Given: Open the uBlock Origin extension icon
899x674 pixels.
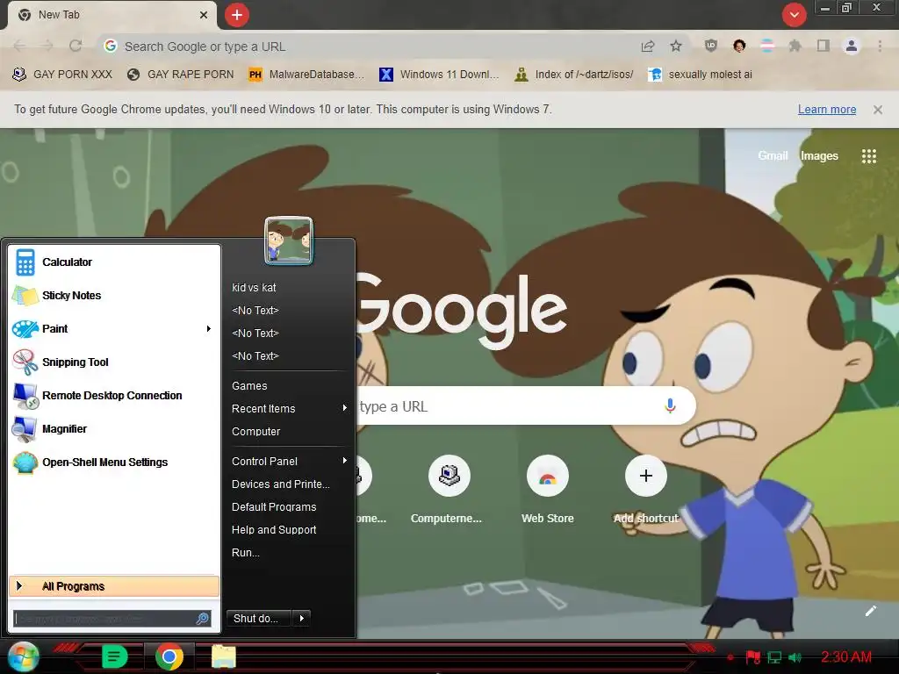Looking at the screenshot, I should pyautogui.click(x=710, y=46).
